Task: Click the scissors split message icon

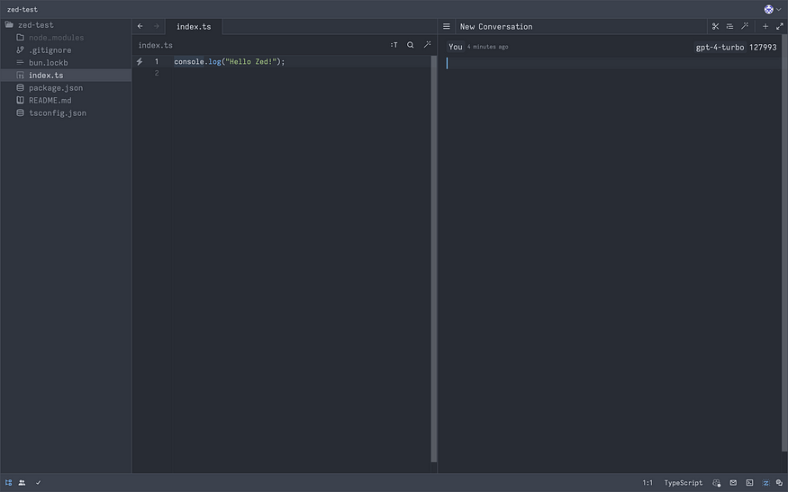Action: pos(715,26)
